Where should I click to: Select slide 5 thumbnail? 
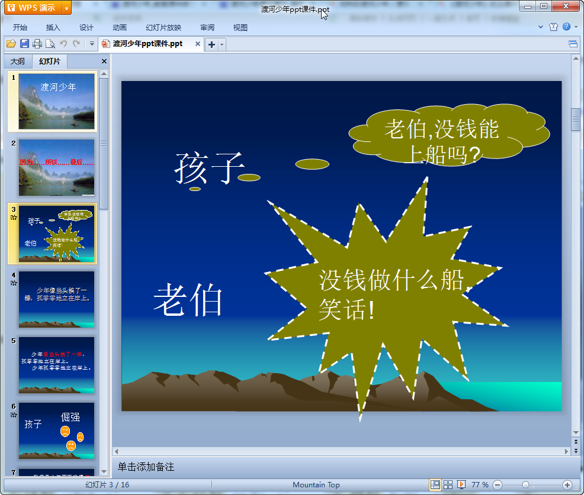click(57, 365)
